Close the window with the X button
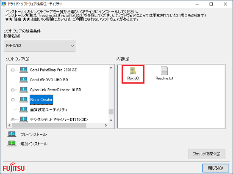233x174 pixels. coord(225,4)
